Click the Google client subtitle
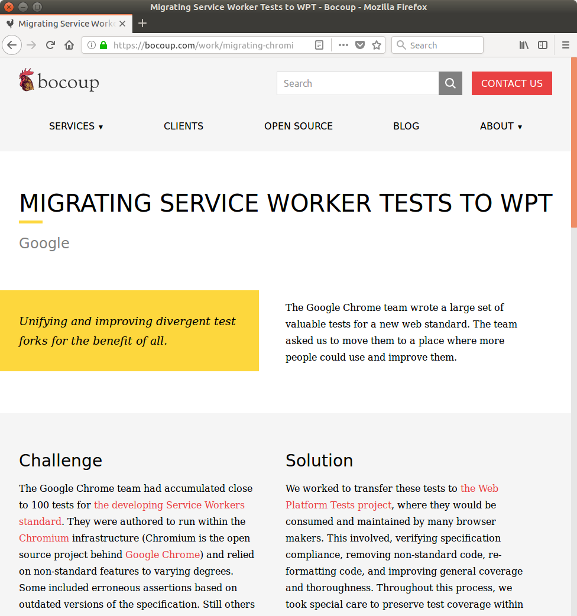The height and width of the screenshot is (616, 577). pos(44,243)
